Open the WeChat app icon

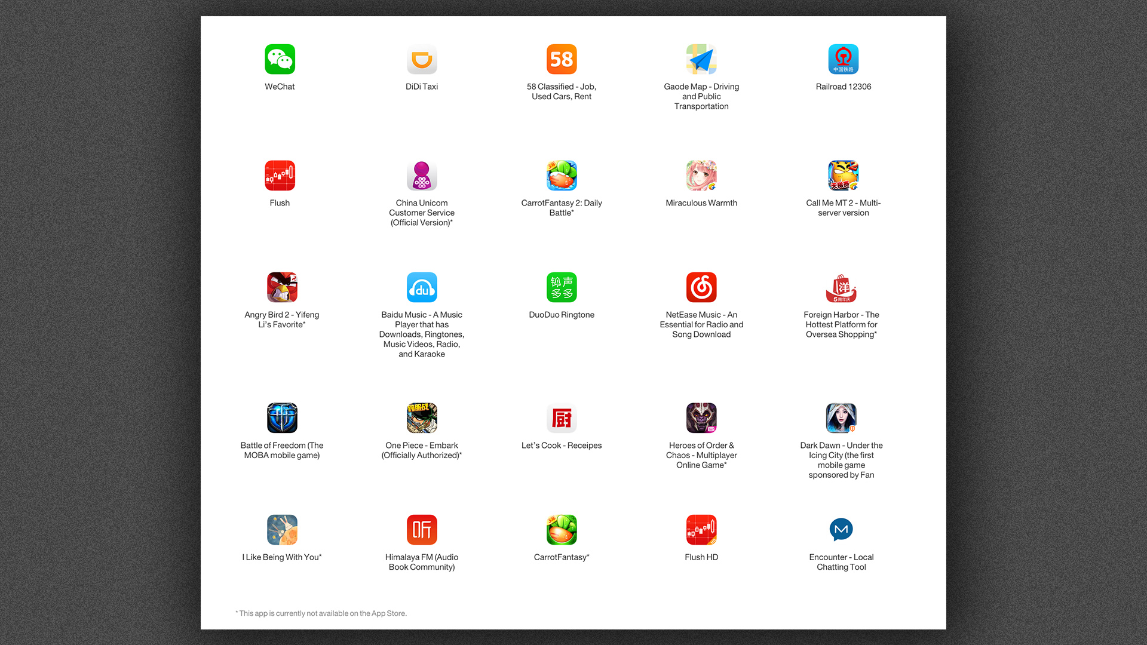point(280,59)
